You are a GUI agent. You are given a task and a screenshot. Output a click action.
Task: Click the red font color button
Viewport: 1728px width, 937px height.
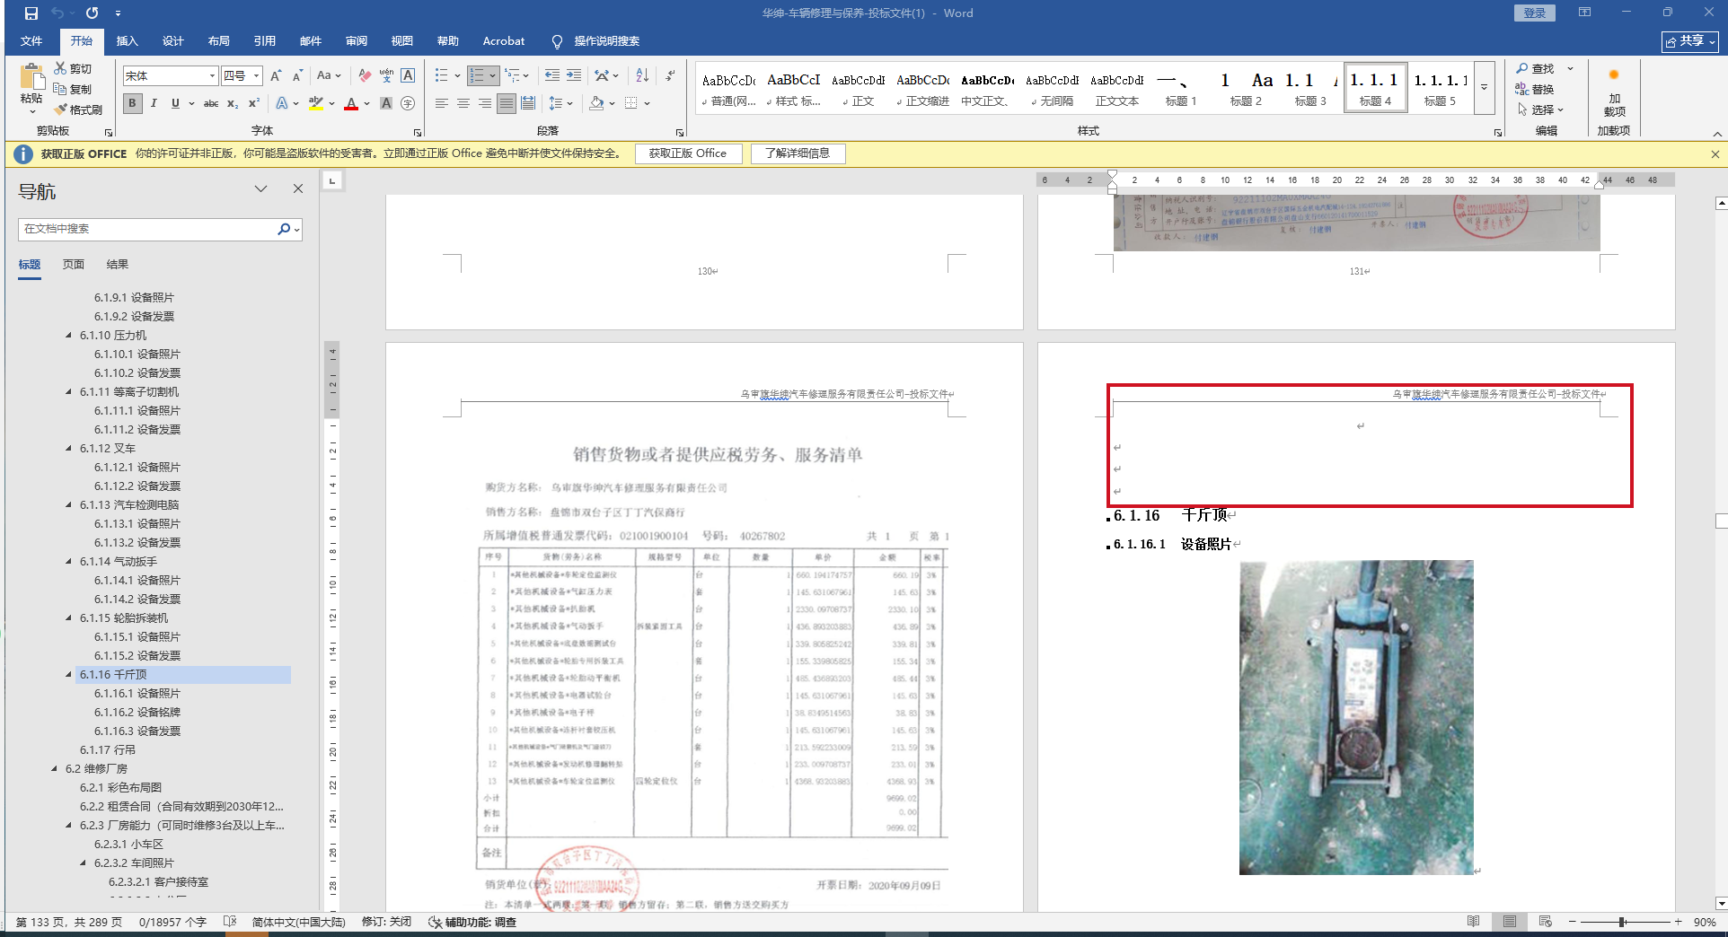(x=351, y=103)
